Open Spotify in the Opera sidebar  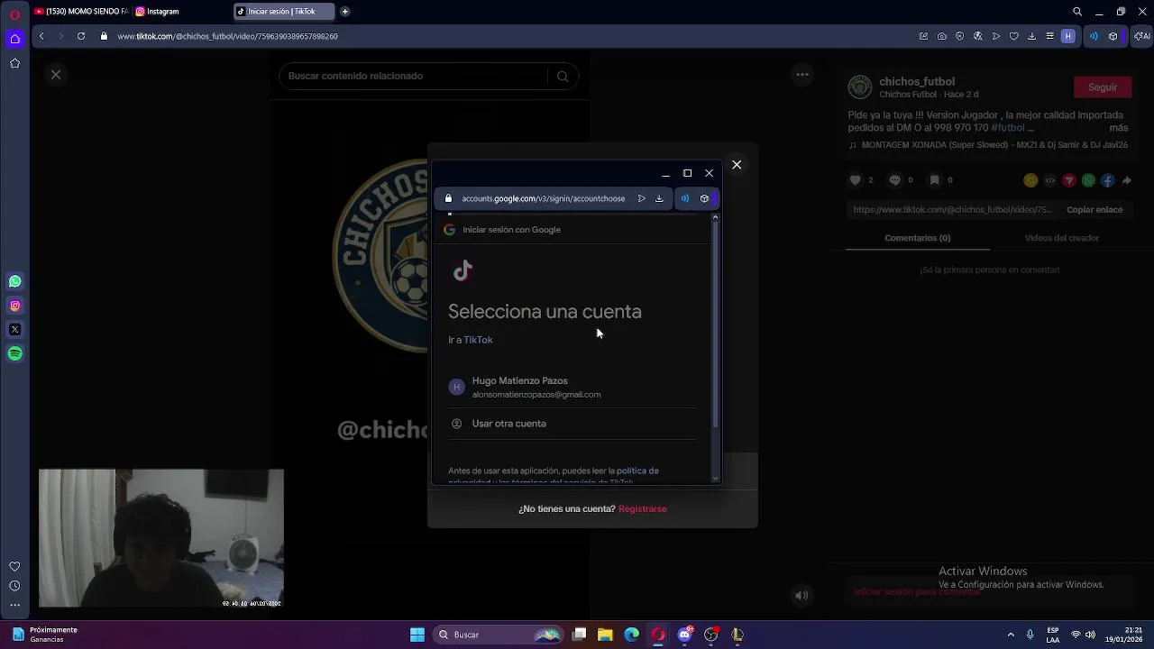pos(14,354)
